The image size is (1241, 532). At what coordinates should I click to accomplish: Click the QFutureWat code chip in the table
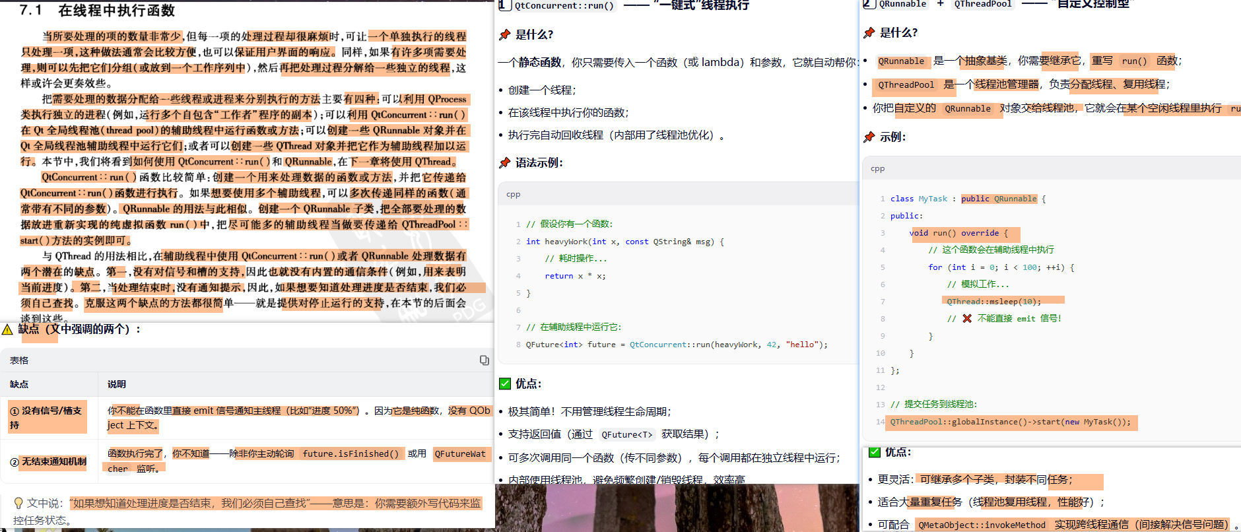click(x=460, y=454)
